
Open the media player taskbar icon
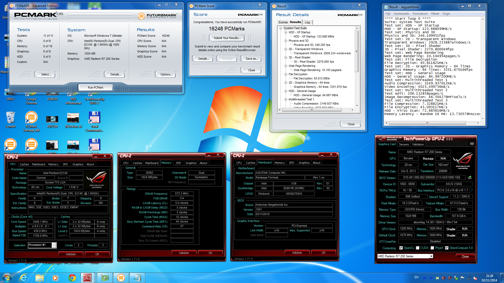coord(55,278)
